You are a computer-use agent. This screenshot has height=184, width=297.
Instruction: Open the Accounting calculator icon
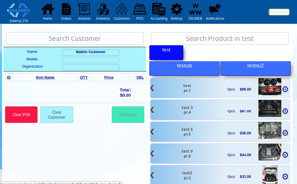pyautogui.click(x=159, y=9)
